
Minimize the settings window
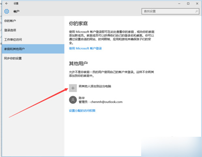click(179, 4)
